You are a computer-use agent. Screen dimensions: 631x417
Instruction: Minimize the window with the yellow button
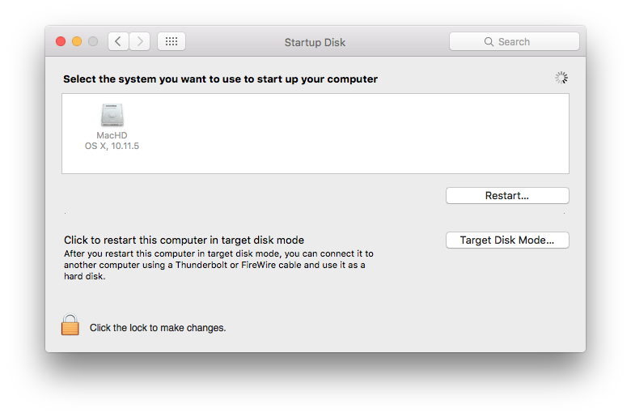pos(77,41)
